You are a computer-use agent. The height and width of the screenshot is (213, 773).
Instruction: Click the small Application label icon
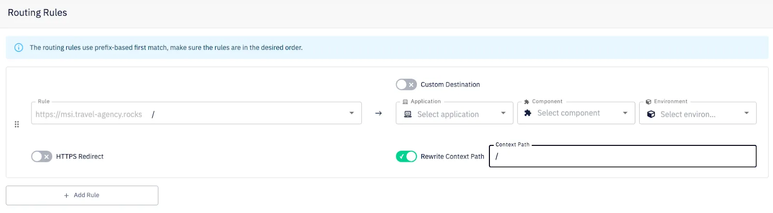(405, 102)
